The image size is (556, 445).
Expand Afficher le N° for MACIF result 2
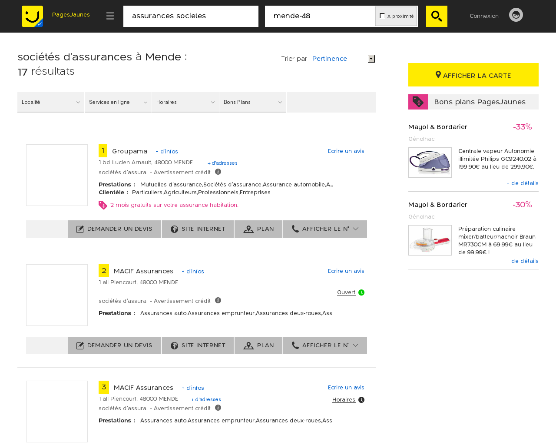[x=325, y=345]
